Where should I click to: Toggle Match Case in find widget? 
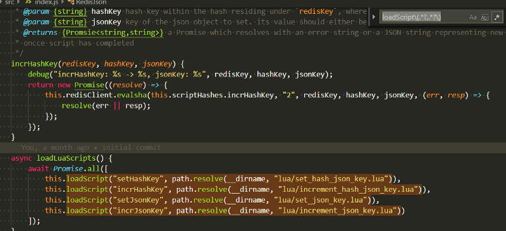[x=472, y=18]
